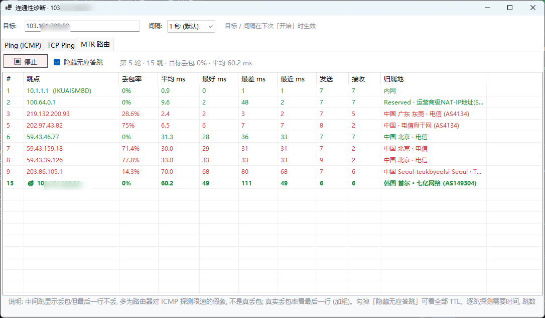Image resolution: width=545 pixels, height=318 pixels.
Task: Select the MTR 路由 tab
Action: point(95,45)
